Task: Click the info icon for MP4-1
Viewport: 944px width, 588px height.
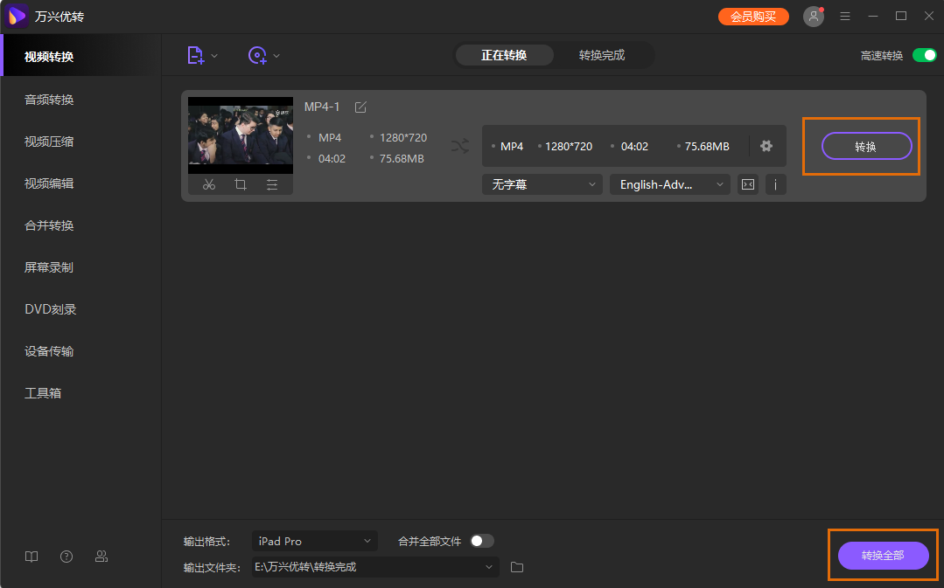Action: click(x=775, y=184)
